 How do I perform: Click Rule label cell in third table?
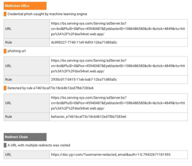(x=27, y=117)
